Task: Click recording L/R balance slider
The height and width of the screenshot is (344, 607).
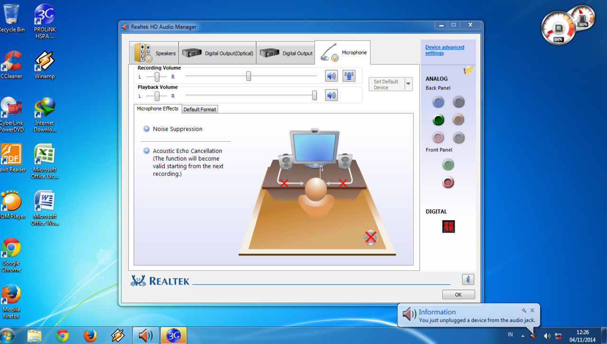Action: 156,77
